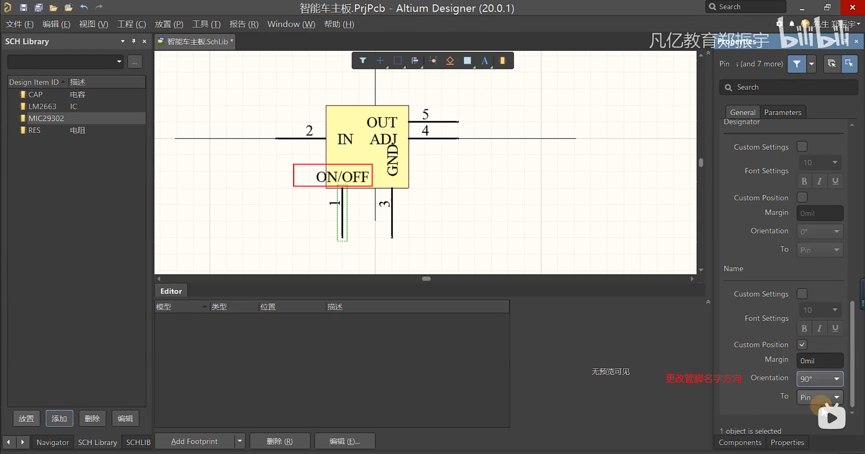This screenshot has width=865, height=454.
Task: Open the notifications bell icon near the title bar
Action: 792,23
